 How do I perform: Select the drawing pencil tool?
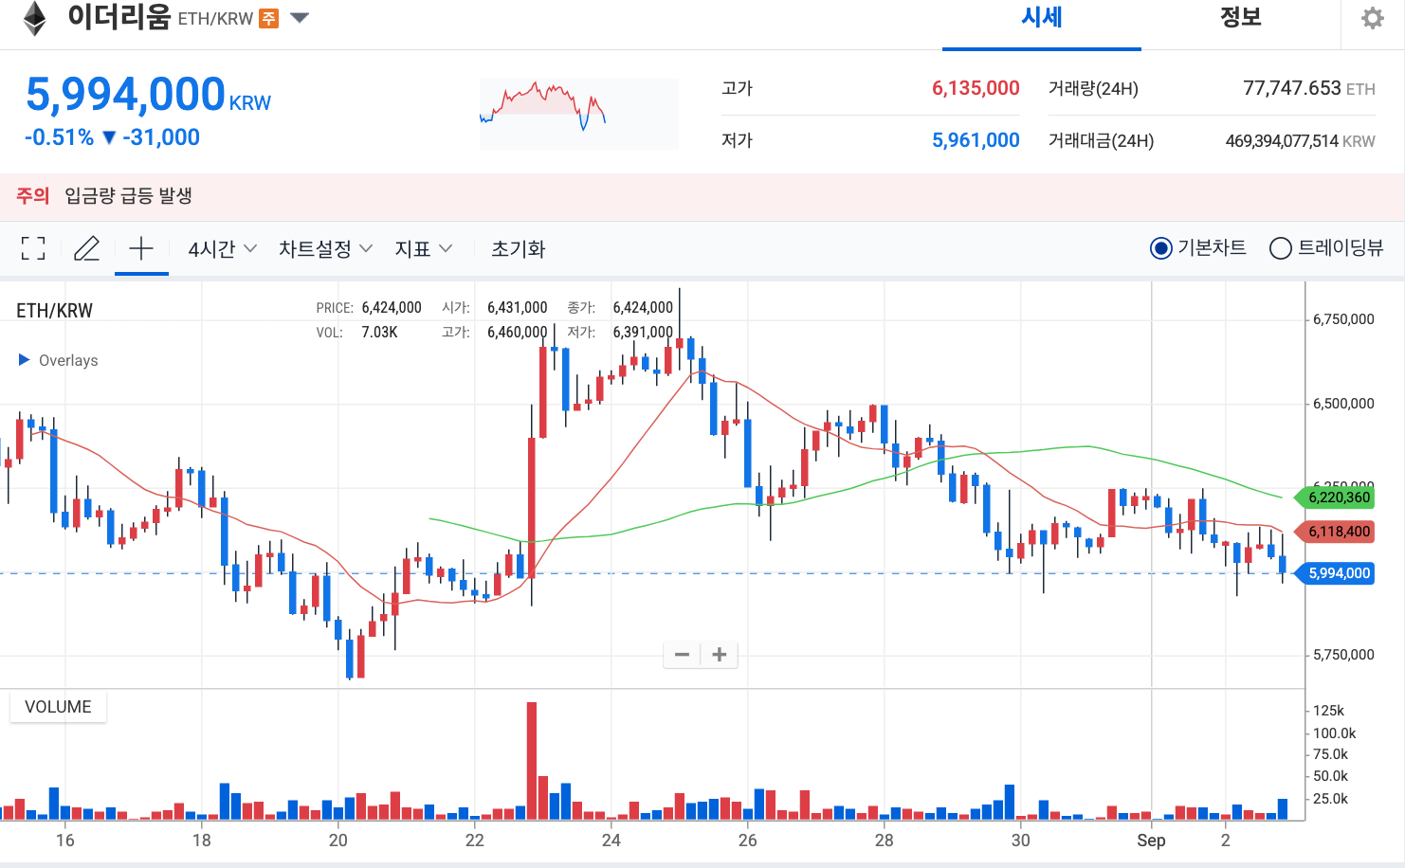pyautogui.click(x=86, y=248)
